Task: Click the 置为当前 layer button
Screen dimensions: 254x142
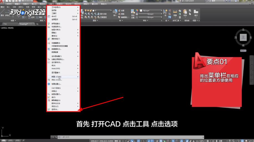Action: [x=102, y=14]
